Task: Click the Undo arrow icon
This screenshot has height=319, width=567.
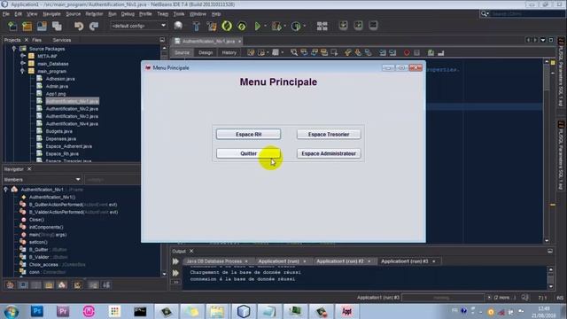Action: click(79, 26)
